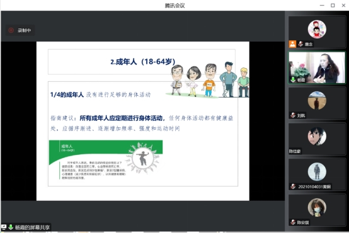Maximize the 腾讯会议 window
This screenshot has width=349, height=233.
click(x=333, y=5)
